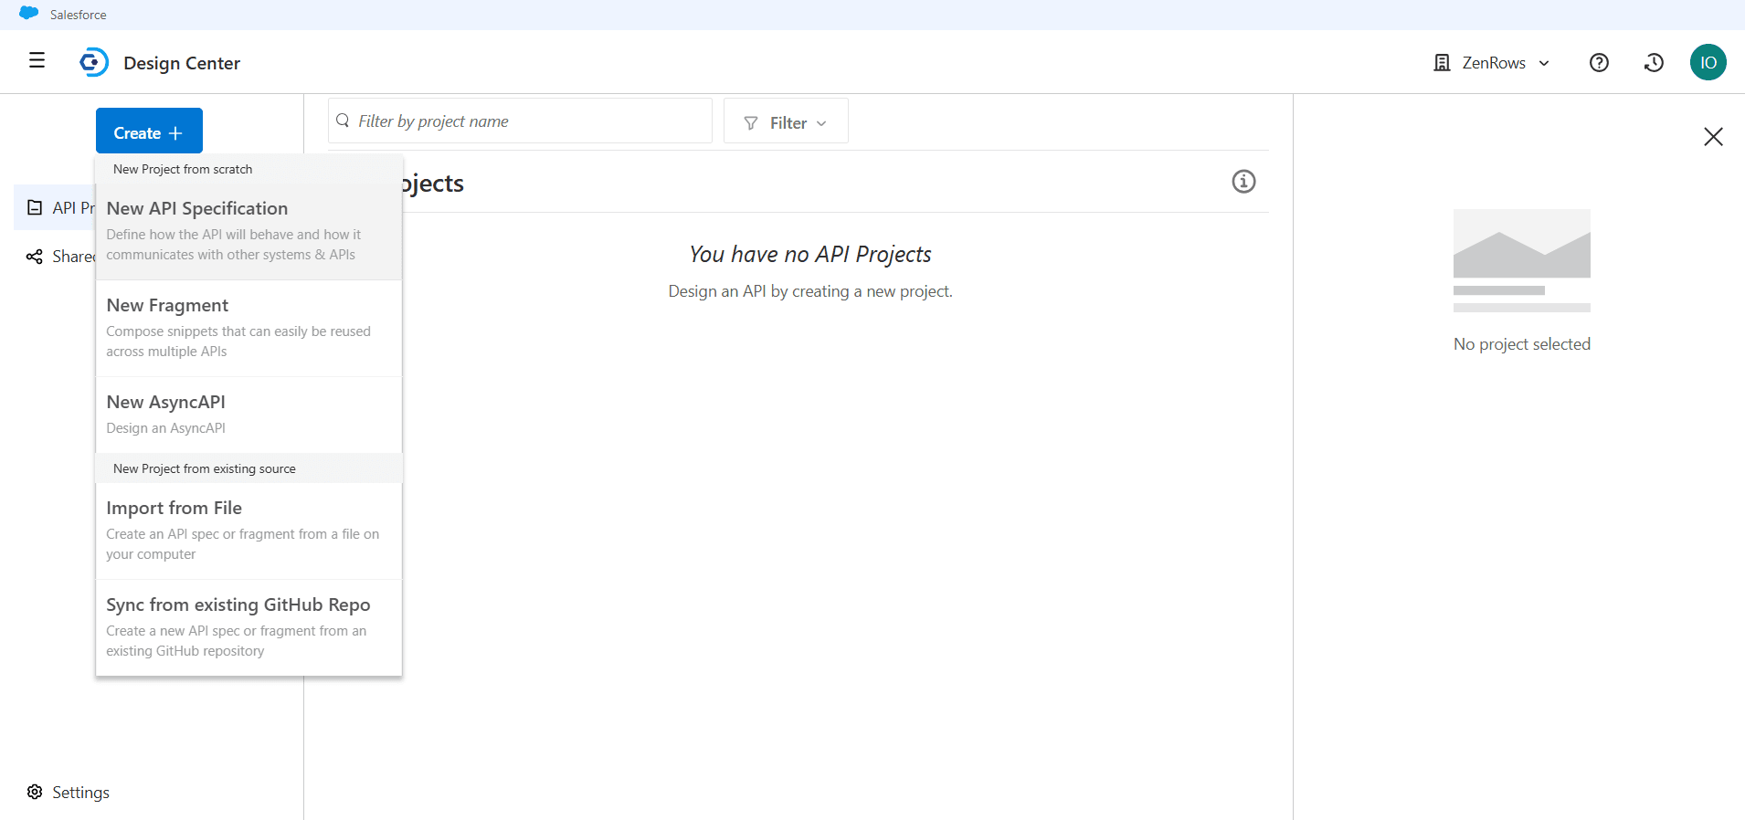Open the help question mark icon
This screenshot has height=820, width=1745.
(x=1599, y=62)
